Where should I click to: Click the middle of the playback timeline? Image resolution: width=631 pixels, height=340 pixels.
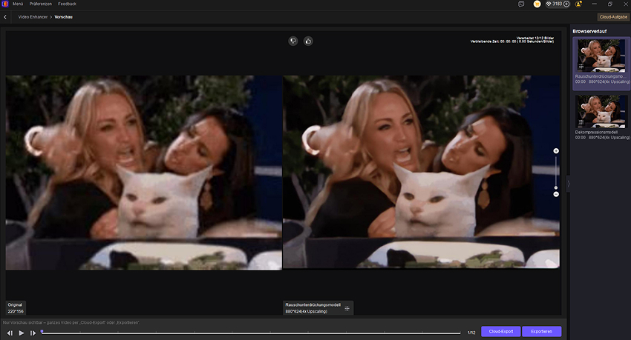[x=251, y=333]
